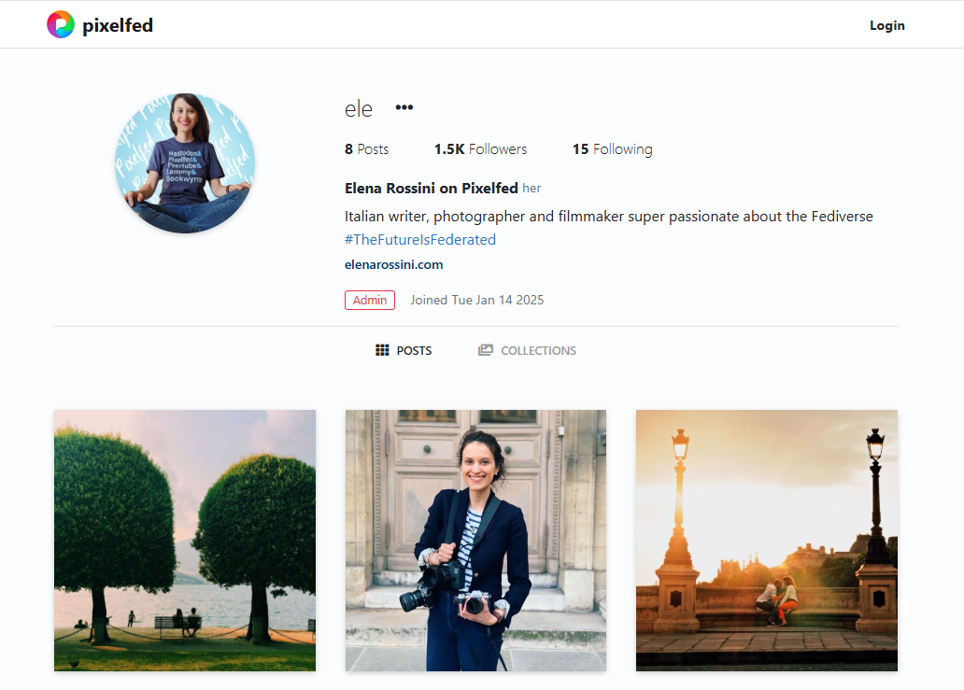Click the username "ele" heading
964x690 pixels.
[x=359, y=109]
